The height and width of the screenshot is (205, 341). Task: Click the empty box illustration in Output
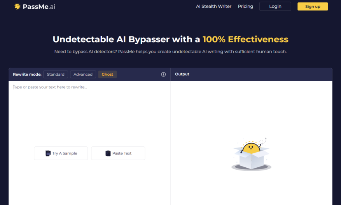[x=251, y=154]
